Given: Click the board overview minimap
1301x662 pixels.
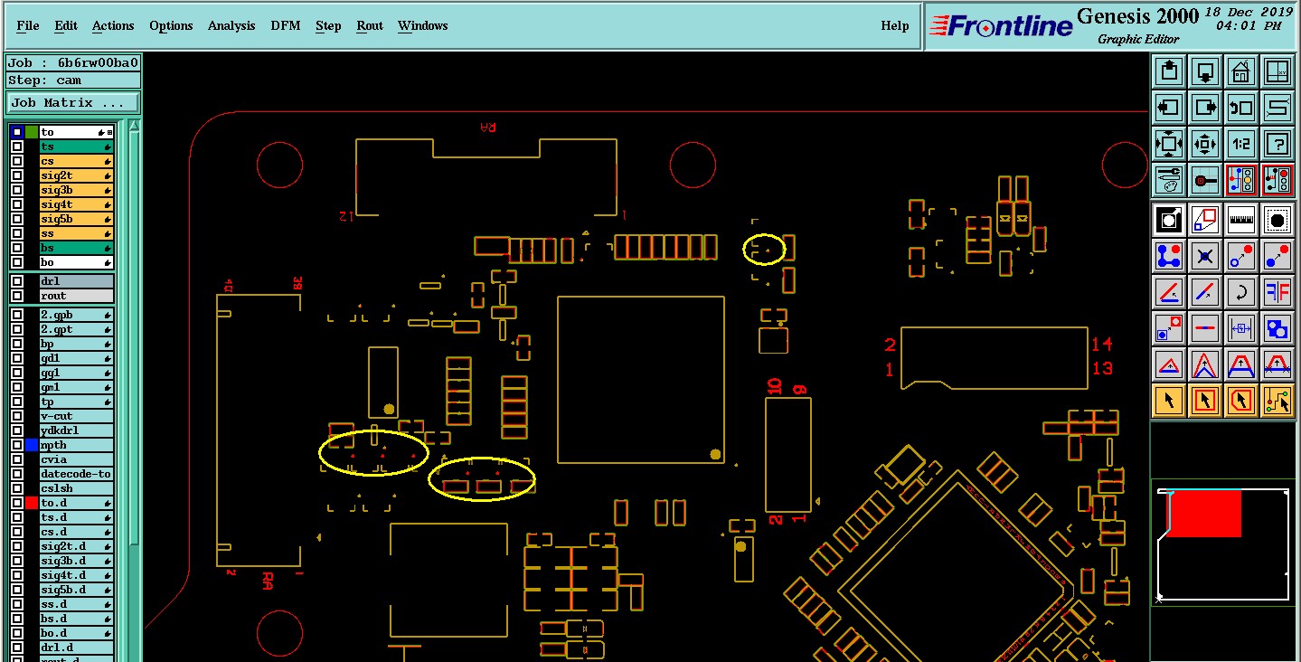Looking at the screenshot, I should pos(1223,544).
